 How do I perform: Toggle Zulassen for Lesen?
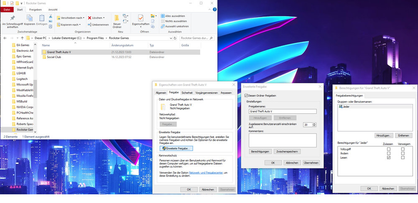[x=389, y=157]
